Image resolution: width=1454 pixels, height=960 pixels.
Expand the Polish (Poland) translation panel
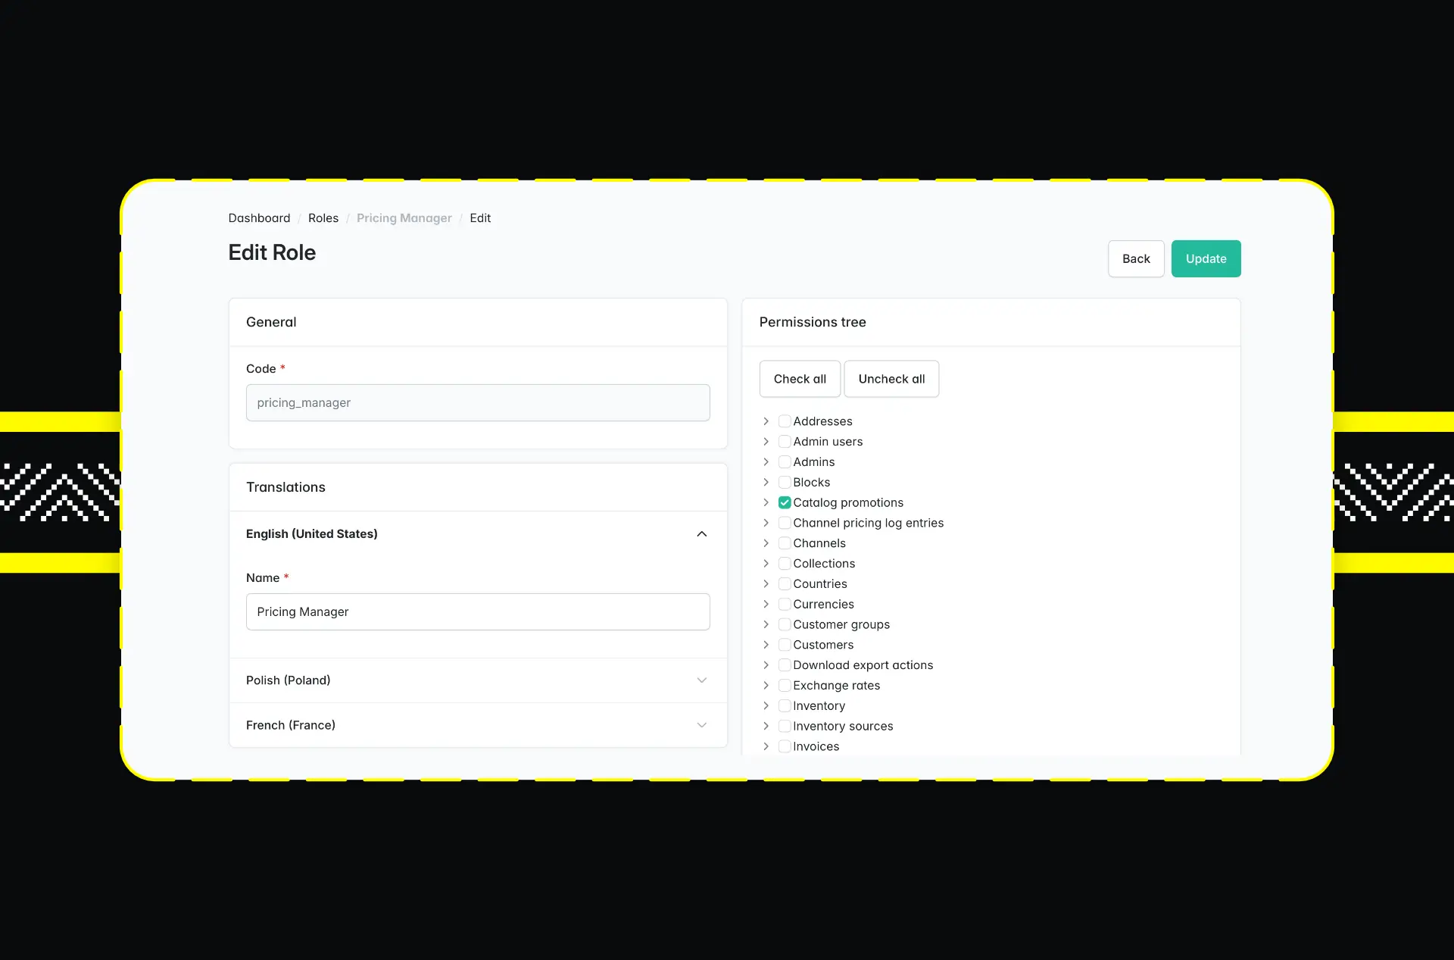tap(701, 680)
